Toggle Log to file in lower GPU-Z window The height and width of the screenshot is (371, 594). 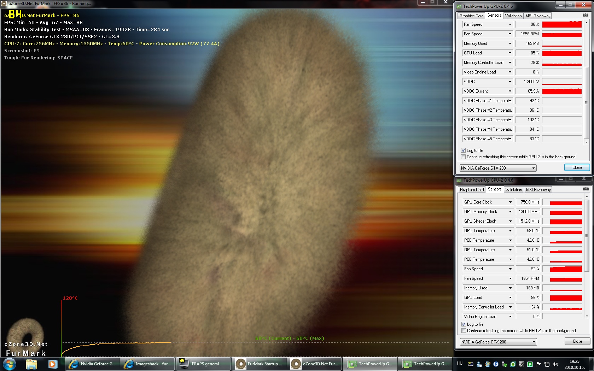point(464,324)
